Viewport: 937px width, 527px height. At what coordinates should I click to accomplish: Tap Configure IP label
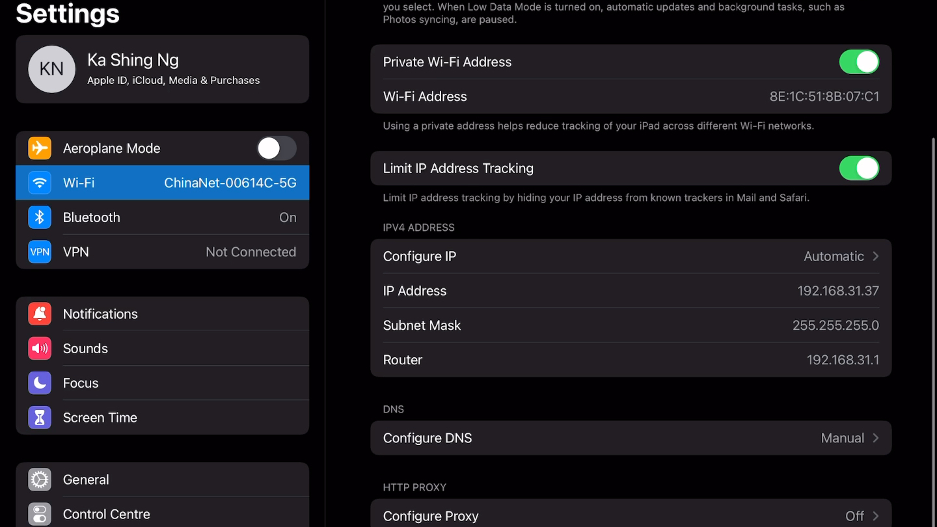420,256
